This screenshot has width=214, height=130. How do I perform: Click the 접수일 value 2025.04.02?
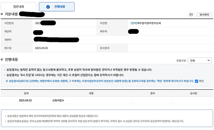click(x=42, y=48)
